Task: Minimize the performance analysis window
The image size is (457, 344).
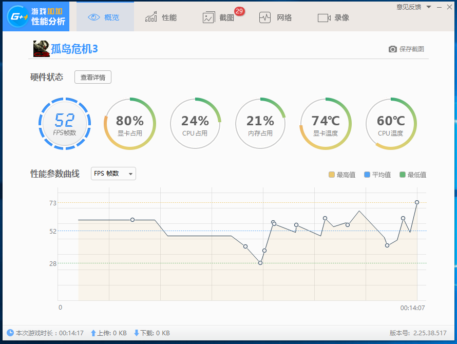Action: (439, 7)
